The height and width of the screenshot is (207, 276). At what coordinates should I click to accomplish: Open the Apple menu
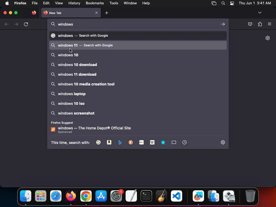point(7,3)
